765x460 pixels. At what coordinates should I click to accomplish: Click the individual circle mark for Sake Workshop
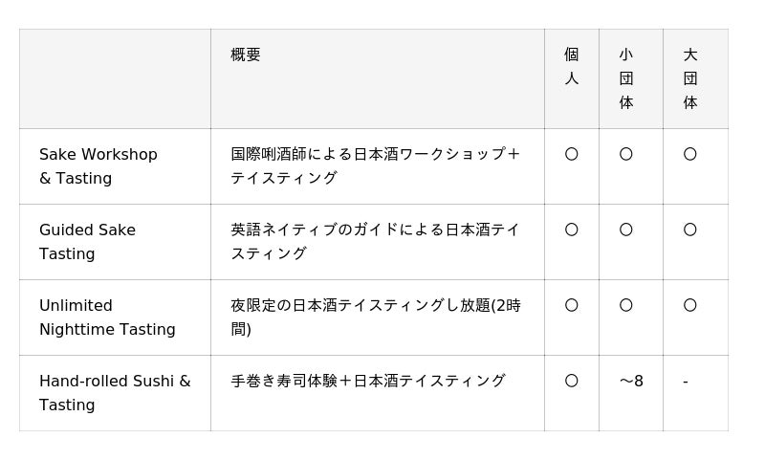572,154
